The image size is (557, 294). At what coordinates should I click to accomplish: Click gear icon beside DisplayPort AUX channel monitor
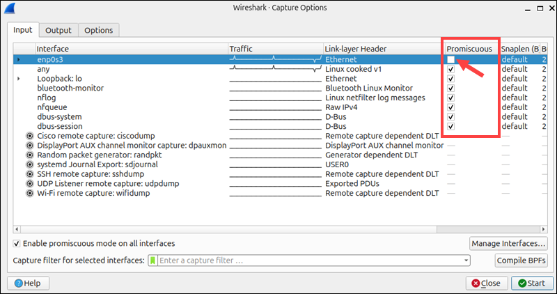(30, 146)
